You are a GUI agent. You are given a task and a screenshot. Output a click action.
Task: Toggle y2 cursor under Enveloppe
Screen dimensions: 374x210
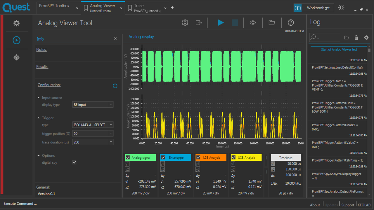point(162,169)
